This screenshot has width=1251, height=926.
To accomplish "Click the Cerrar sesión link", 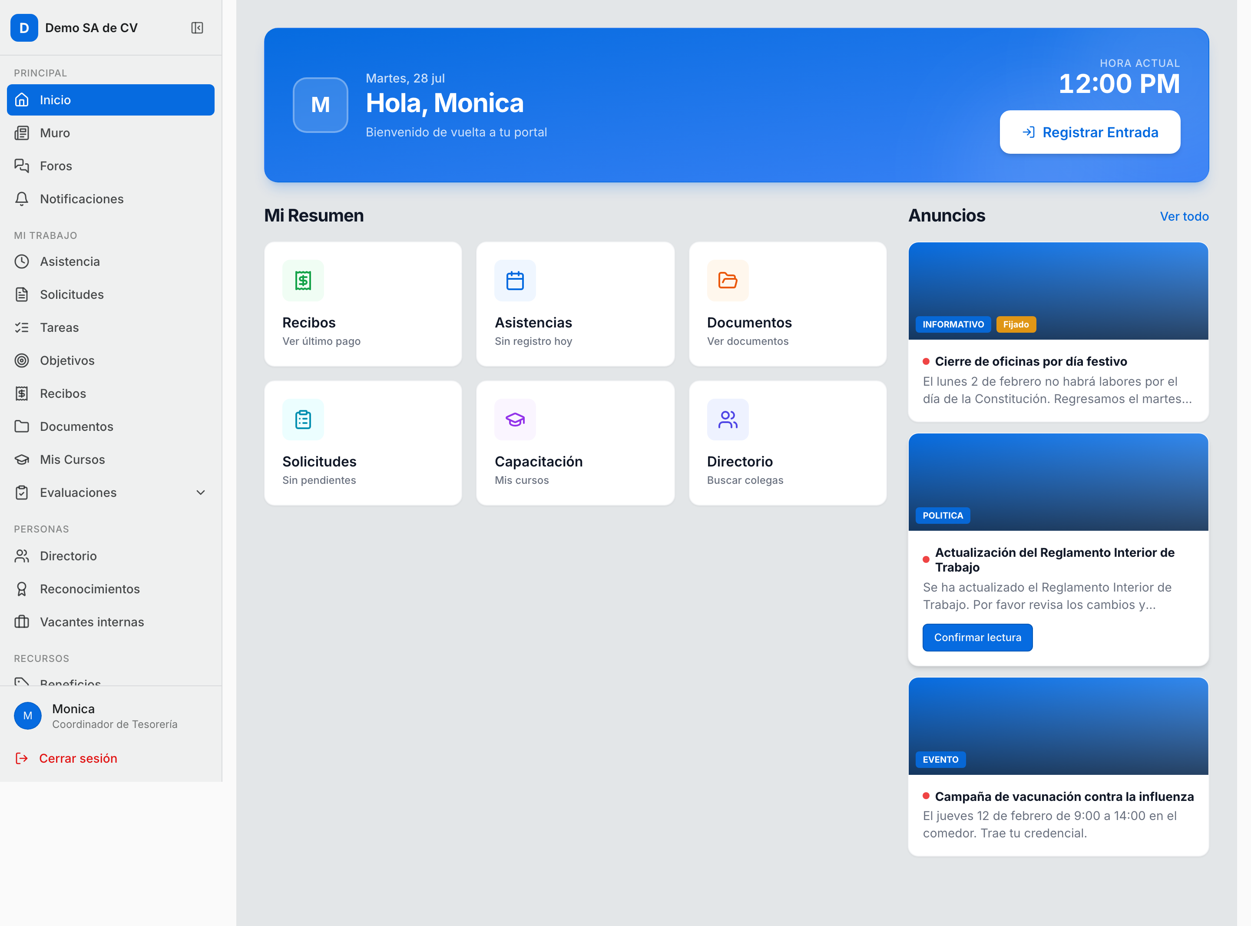I will (78, 758).
